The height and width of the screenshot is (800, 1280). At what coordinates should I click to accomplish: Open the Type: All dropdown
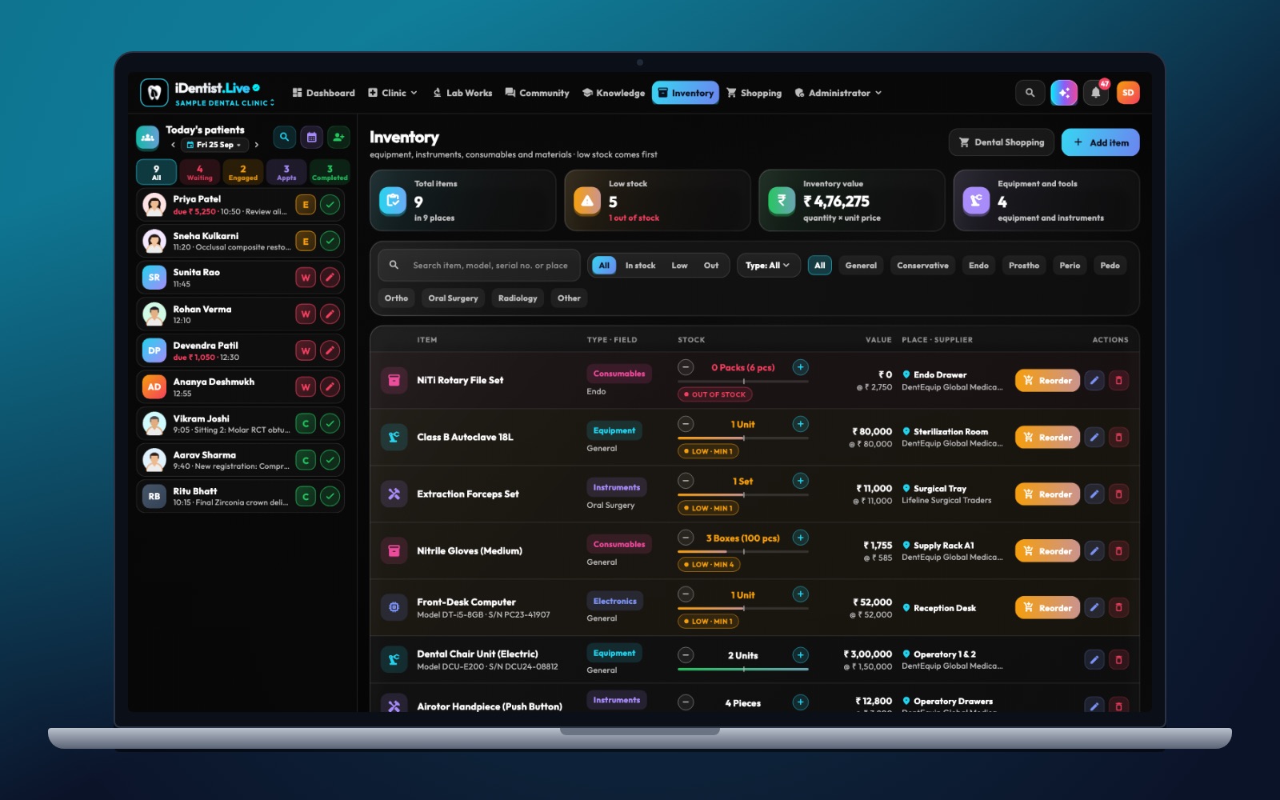[768, 266]
